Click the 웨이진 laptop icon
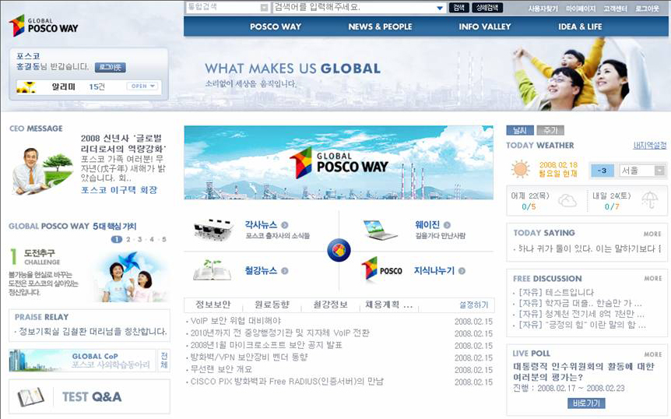671x419 pixels. (x=381, y=229)
